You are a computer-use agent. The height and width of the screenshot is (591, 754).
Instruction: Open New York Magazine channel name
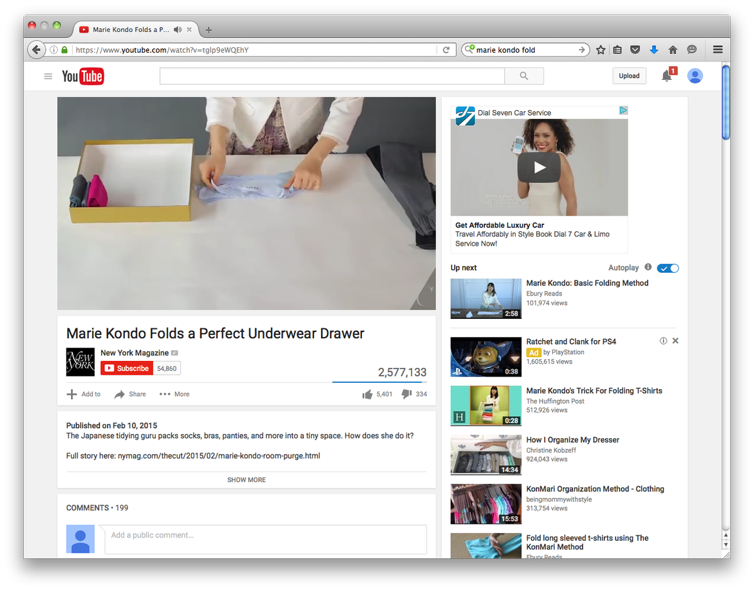click(134, 353)
